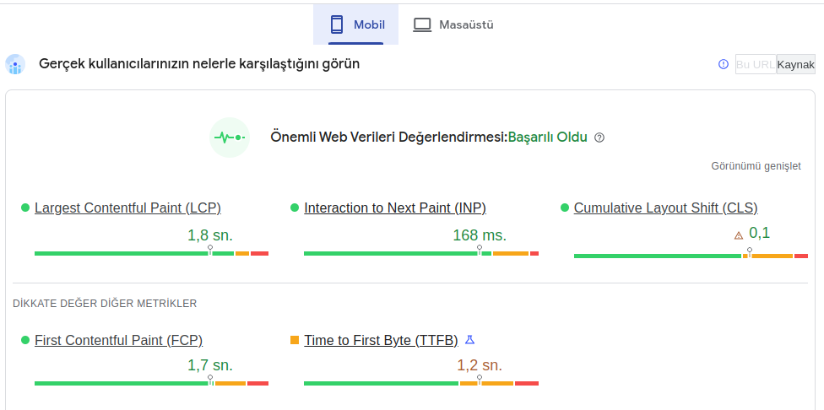The height and width of the screenshot is (410, 824).
Task: Expand view with Görünümü genişlet
Action: (756, 166)
